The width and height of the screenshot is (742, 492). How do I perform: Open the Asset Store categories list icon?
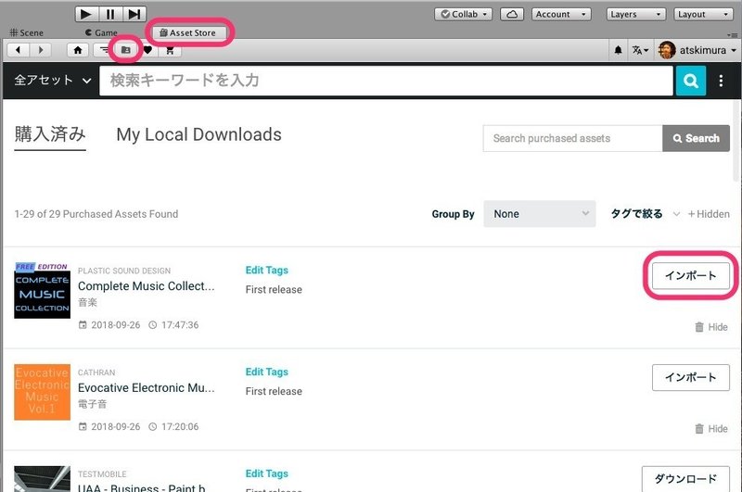coord(103,50)
